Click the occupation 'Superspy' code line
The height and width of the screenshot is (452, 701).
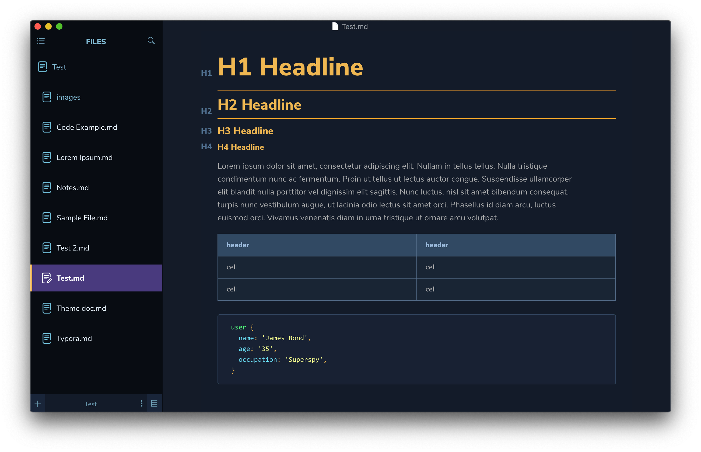(x=282, y=360)
